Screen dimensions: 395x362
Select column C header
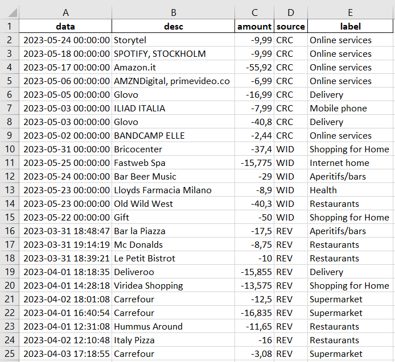(x=254, y=13)
